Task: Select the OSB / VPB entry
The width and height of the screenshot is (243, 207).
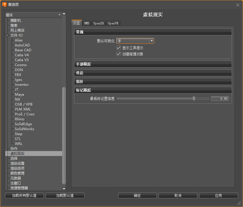Action: tap(24, 104)
